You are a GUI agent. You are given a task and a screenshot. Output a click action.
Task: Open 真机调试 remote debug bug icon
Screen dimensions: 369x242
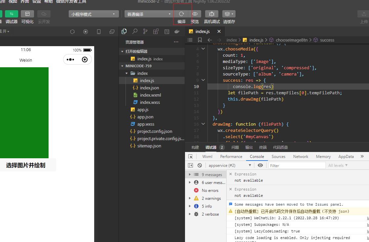211,14
